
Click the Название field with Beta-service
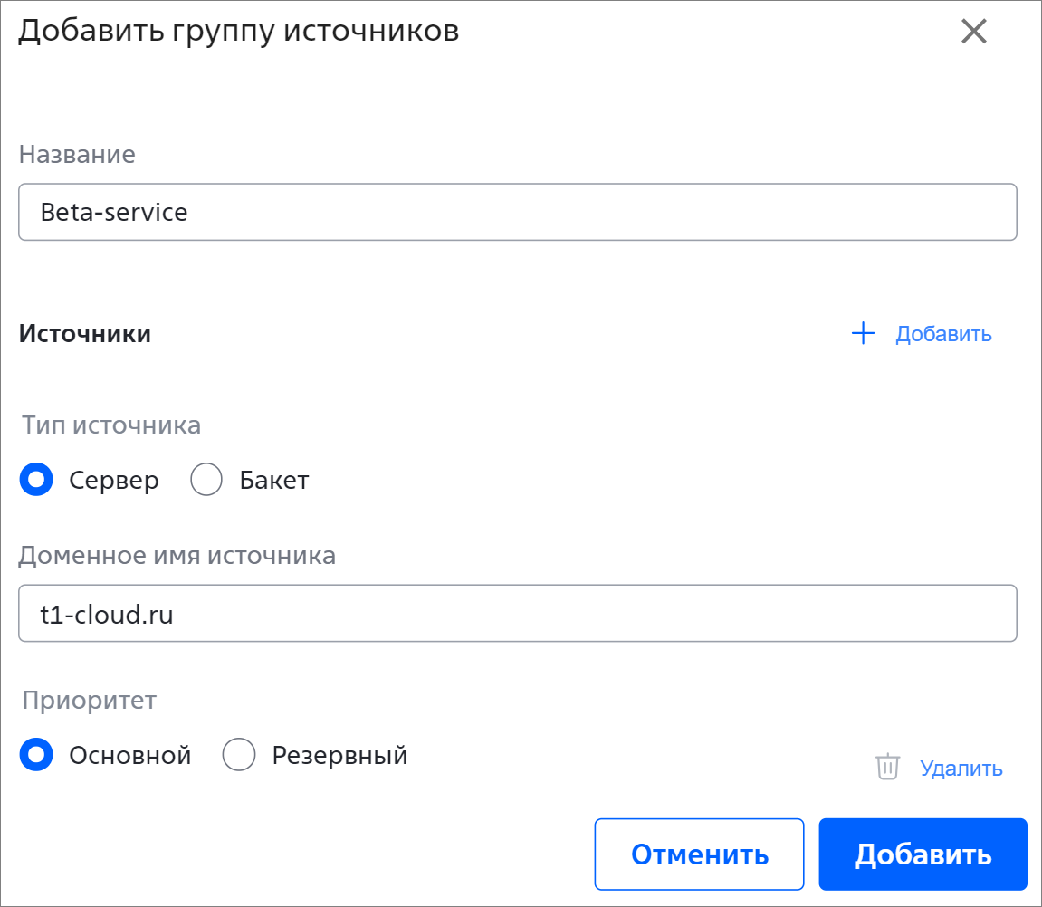pos(518,212)
